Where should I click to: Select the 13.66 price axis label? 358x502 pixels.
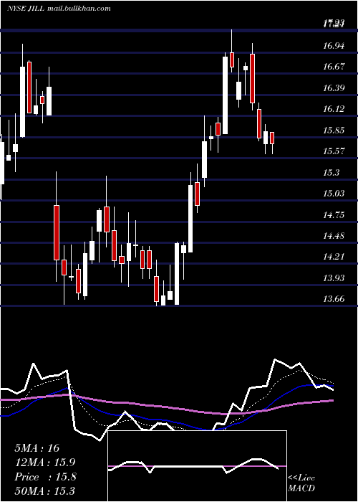[334, 299]
